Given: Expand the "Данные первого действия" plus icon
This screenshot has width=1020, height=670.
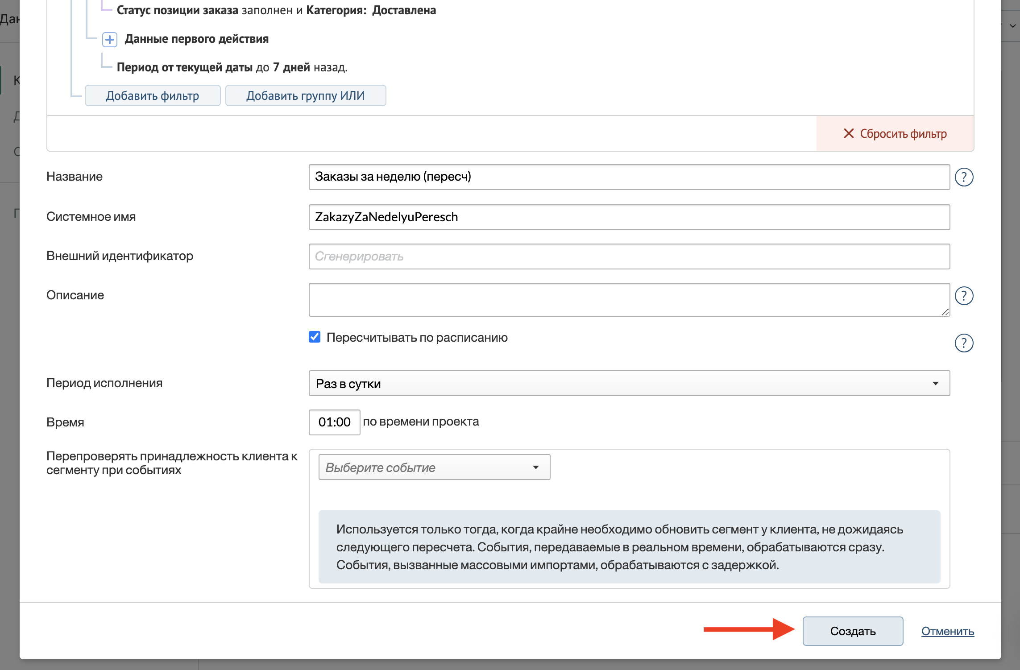Looking at the screenshot, I should [109, 39].
